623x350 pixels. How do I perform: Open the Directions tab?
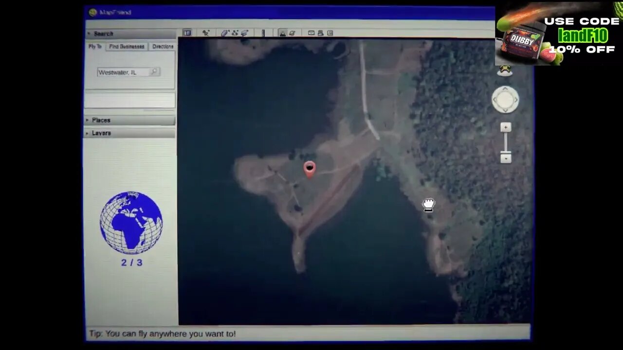[163, 47]
